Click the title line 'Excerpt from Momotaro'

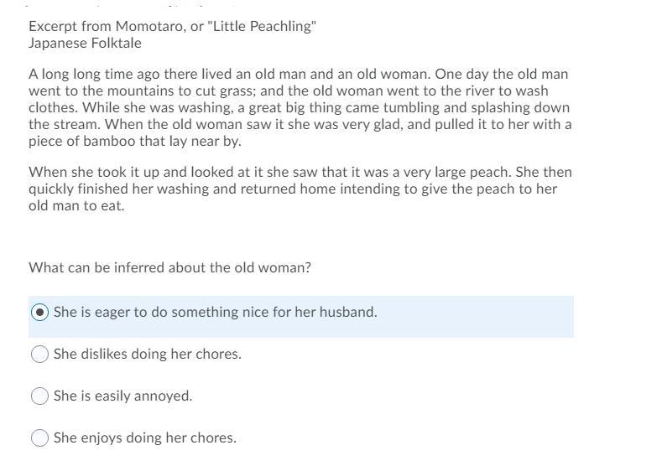tap(109, 26)
